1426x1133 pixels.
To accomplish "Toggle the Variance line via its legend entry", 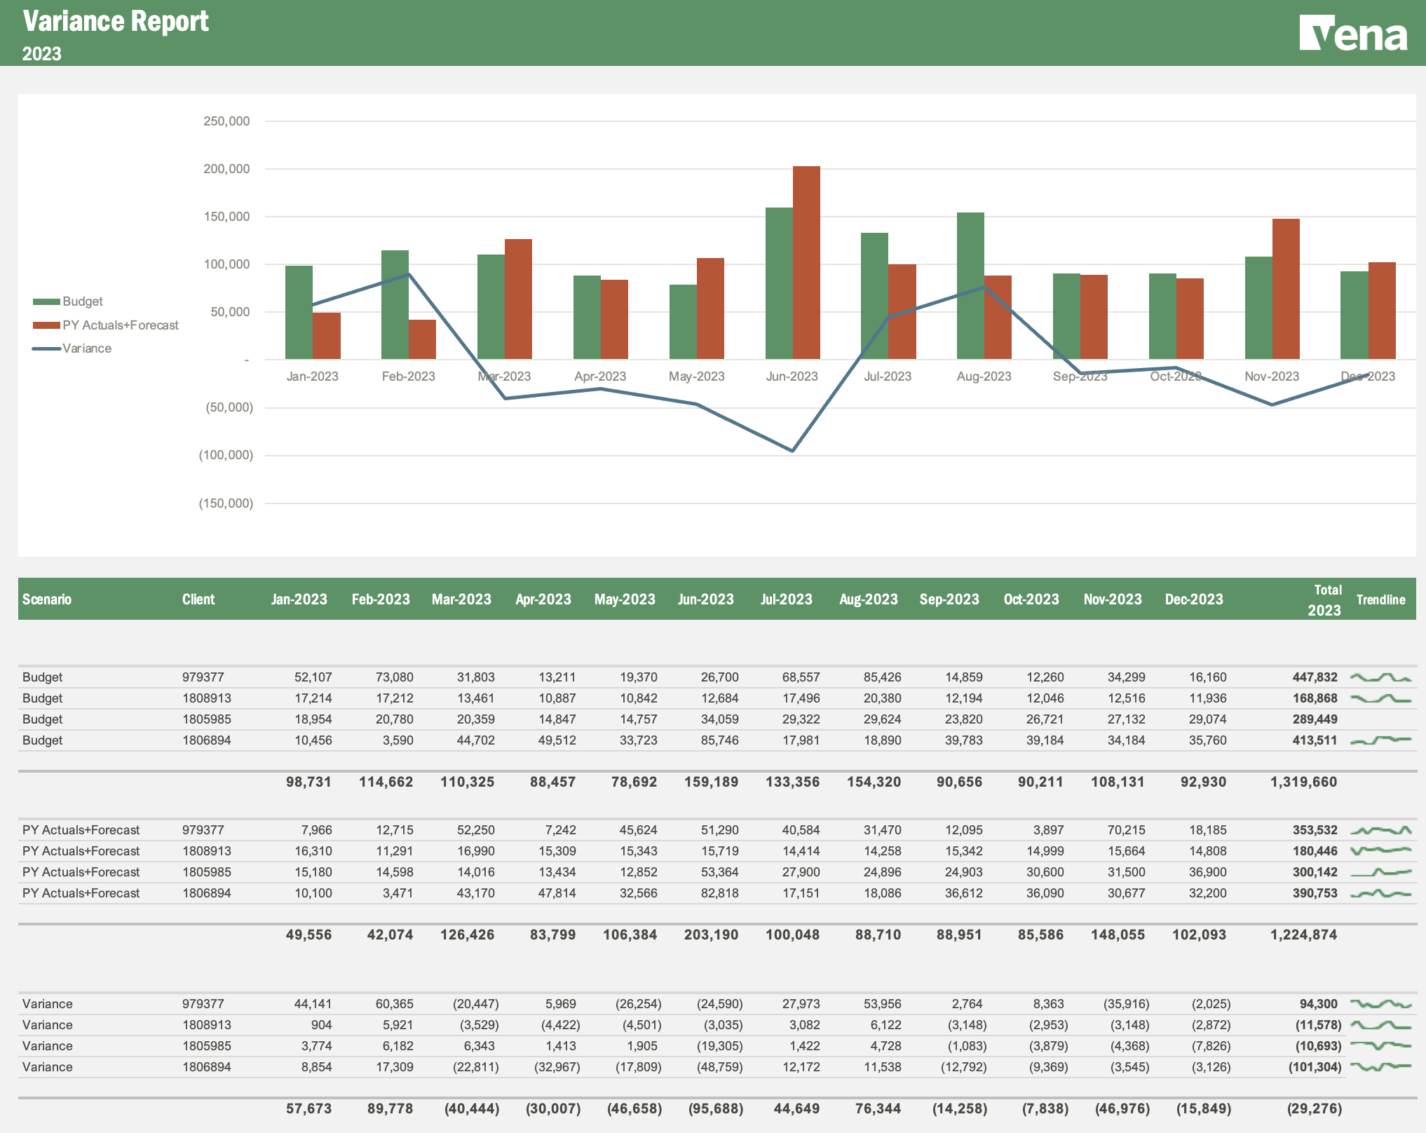I will tap(88, 348).
